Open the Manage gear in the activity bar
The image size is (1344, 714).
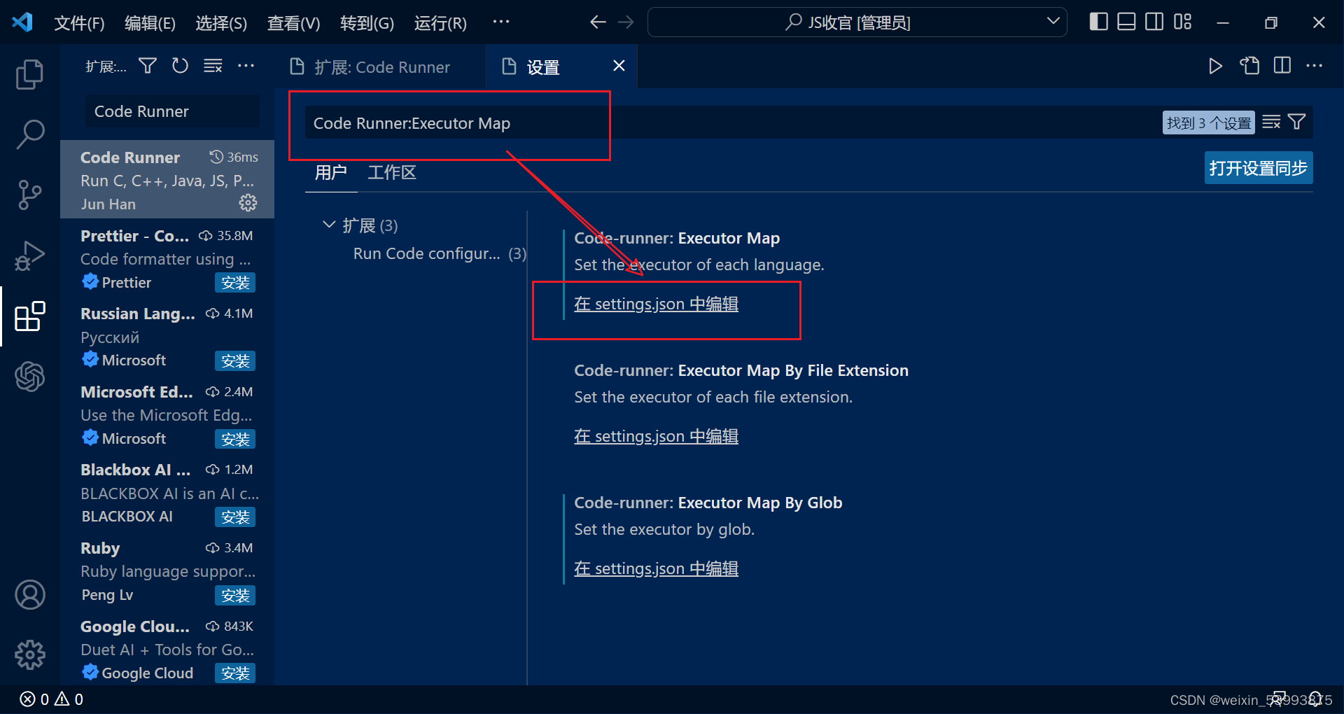29,655
